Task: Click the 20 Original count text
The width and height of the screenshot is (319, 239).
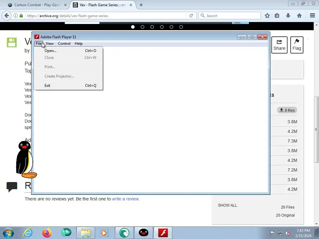Action: click(x=285, y=215)
